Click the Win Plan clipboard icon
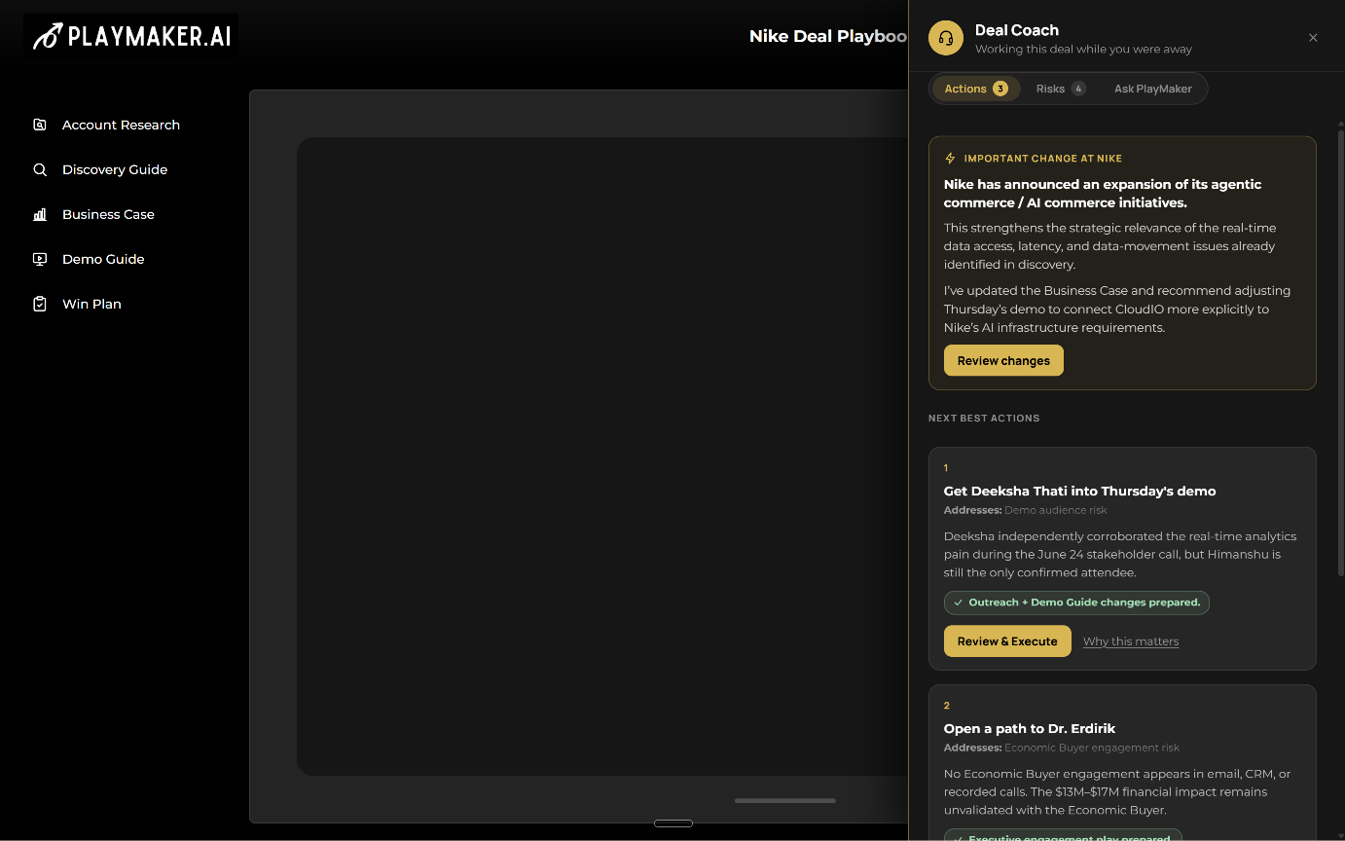The height and width of the screenshot is (841, 1345). pyautogui.click(x=40, y=304)
